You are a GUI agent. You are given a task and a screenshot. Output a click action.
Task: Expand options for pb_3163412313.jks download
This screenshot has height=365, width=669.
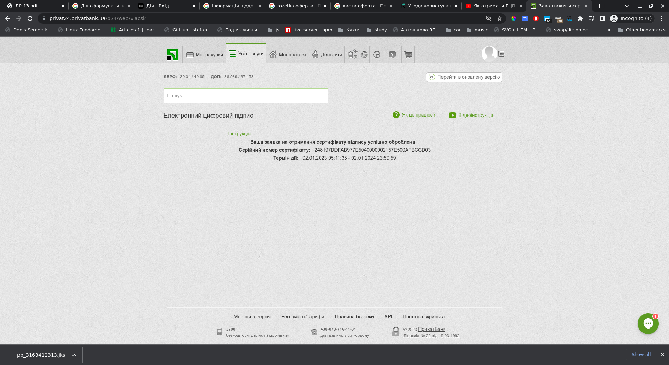[x=74, y=355]
